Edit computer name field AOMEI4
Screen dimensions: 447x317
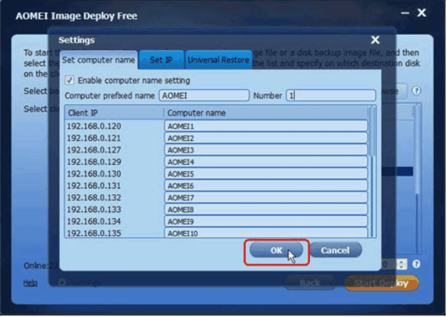pos(266,162)
